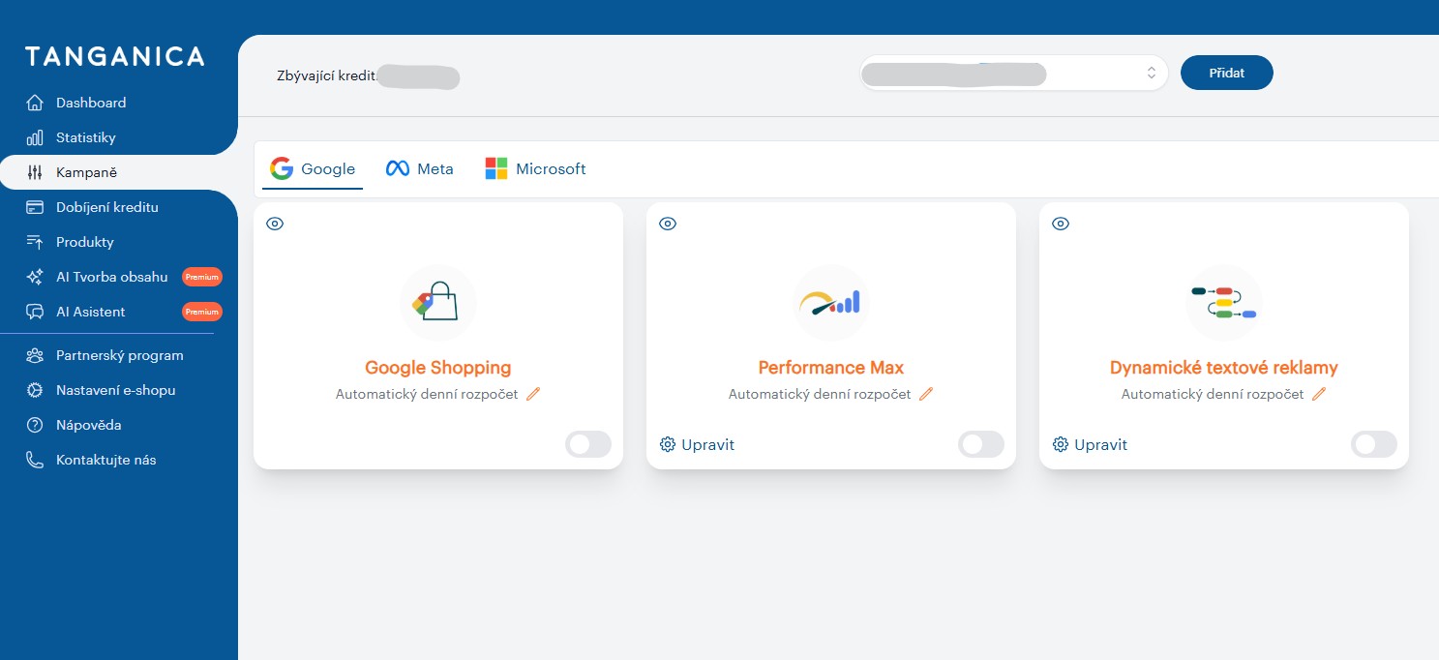Enable the Performance Max campaign switch
Image resolution: width=1439 pixels, height=660 pixels.
pos(981,444)
